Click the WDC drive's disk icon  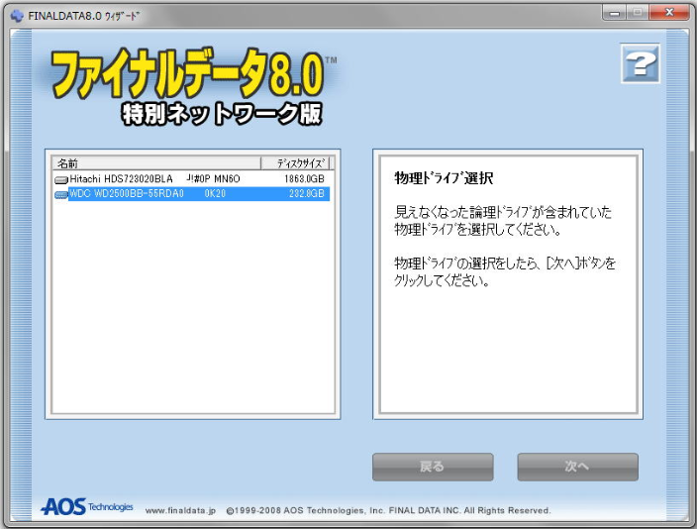tap(61, 194)
